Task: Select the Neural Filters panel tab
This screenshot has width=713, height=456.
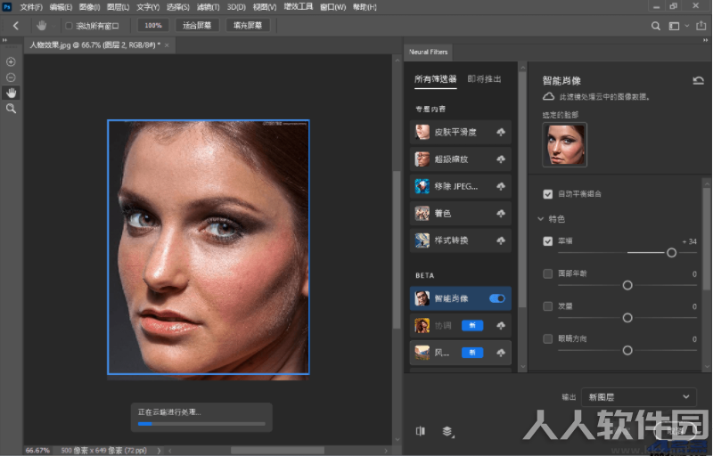Action: [428, 53]
